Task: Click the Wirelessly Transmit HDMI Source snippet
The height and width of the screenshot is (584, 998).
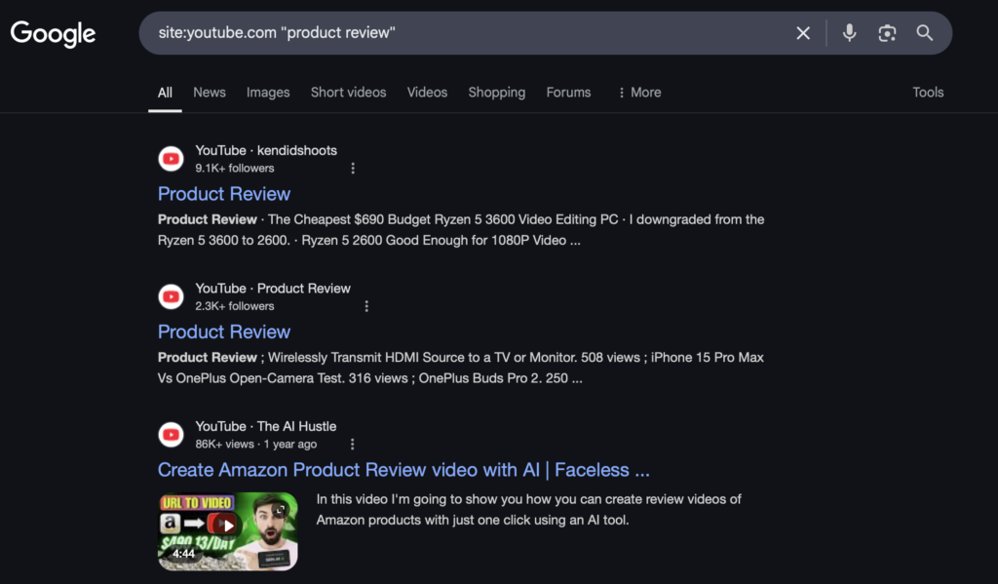Action: (x=461, y=368)
